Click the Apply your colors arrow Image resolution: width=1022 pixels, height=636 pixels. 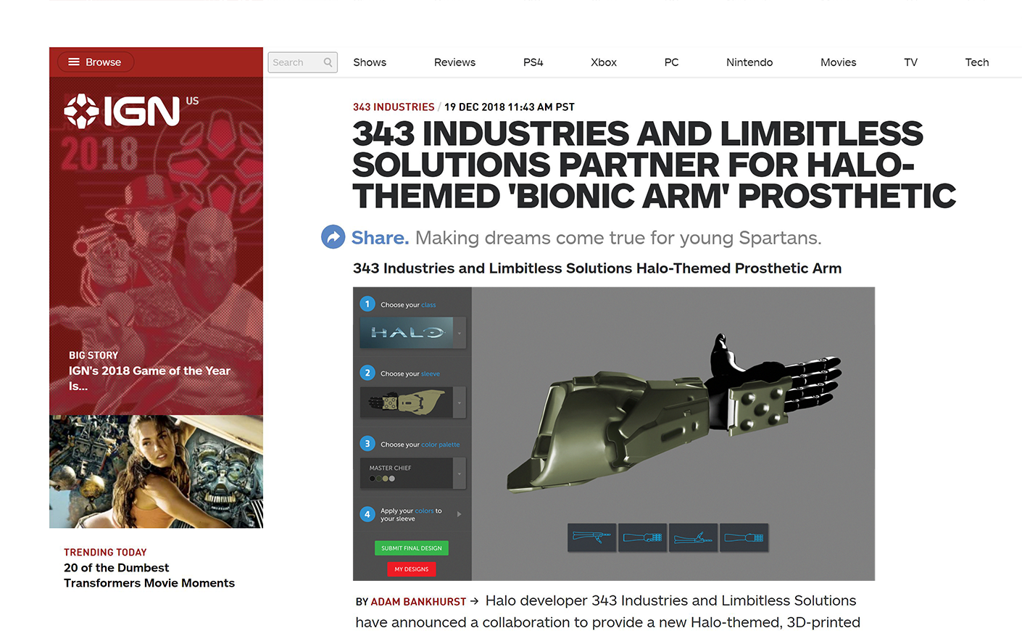[x=459, y=514]
